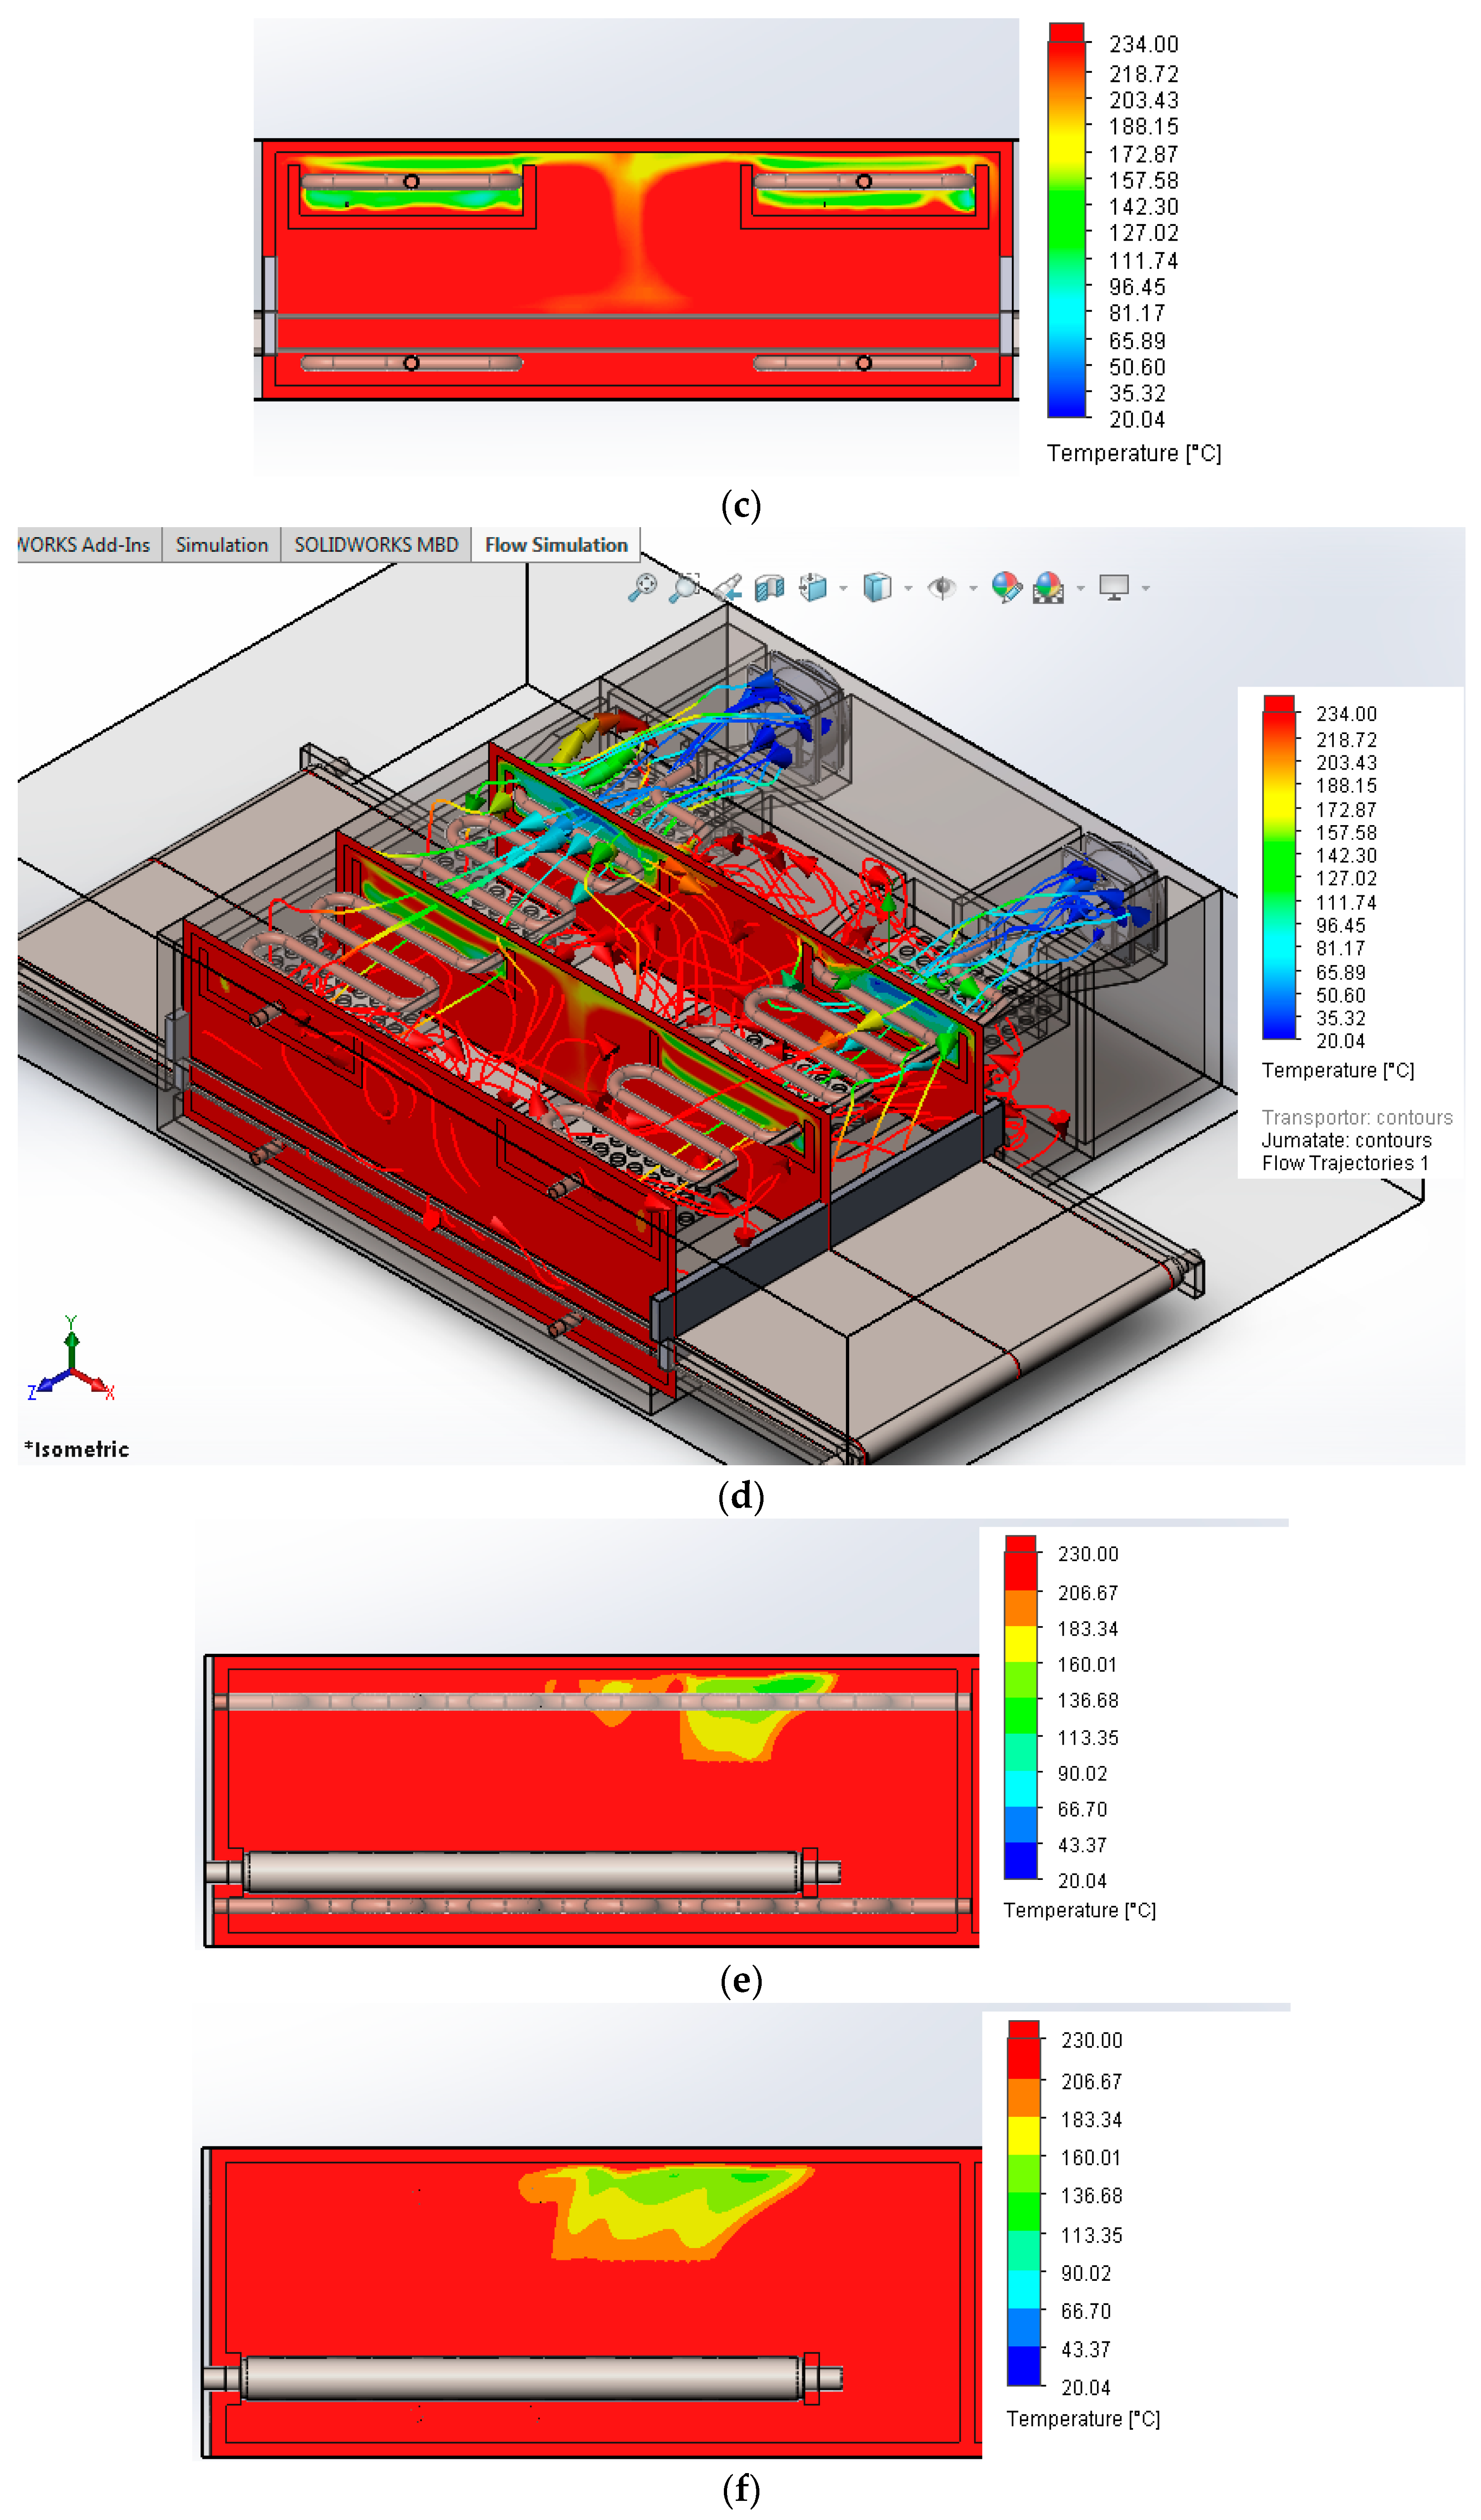1481x2520 pixels.
Task: Expand the Hide/Show Items dropdown arrow
Action: pos(973,588)
